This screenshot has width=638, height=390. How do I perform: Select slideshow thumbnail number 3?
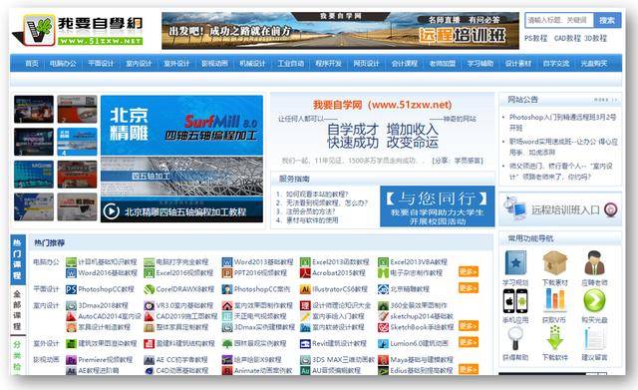[34, 142]
